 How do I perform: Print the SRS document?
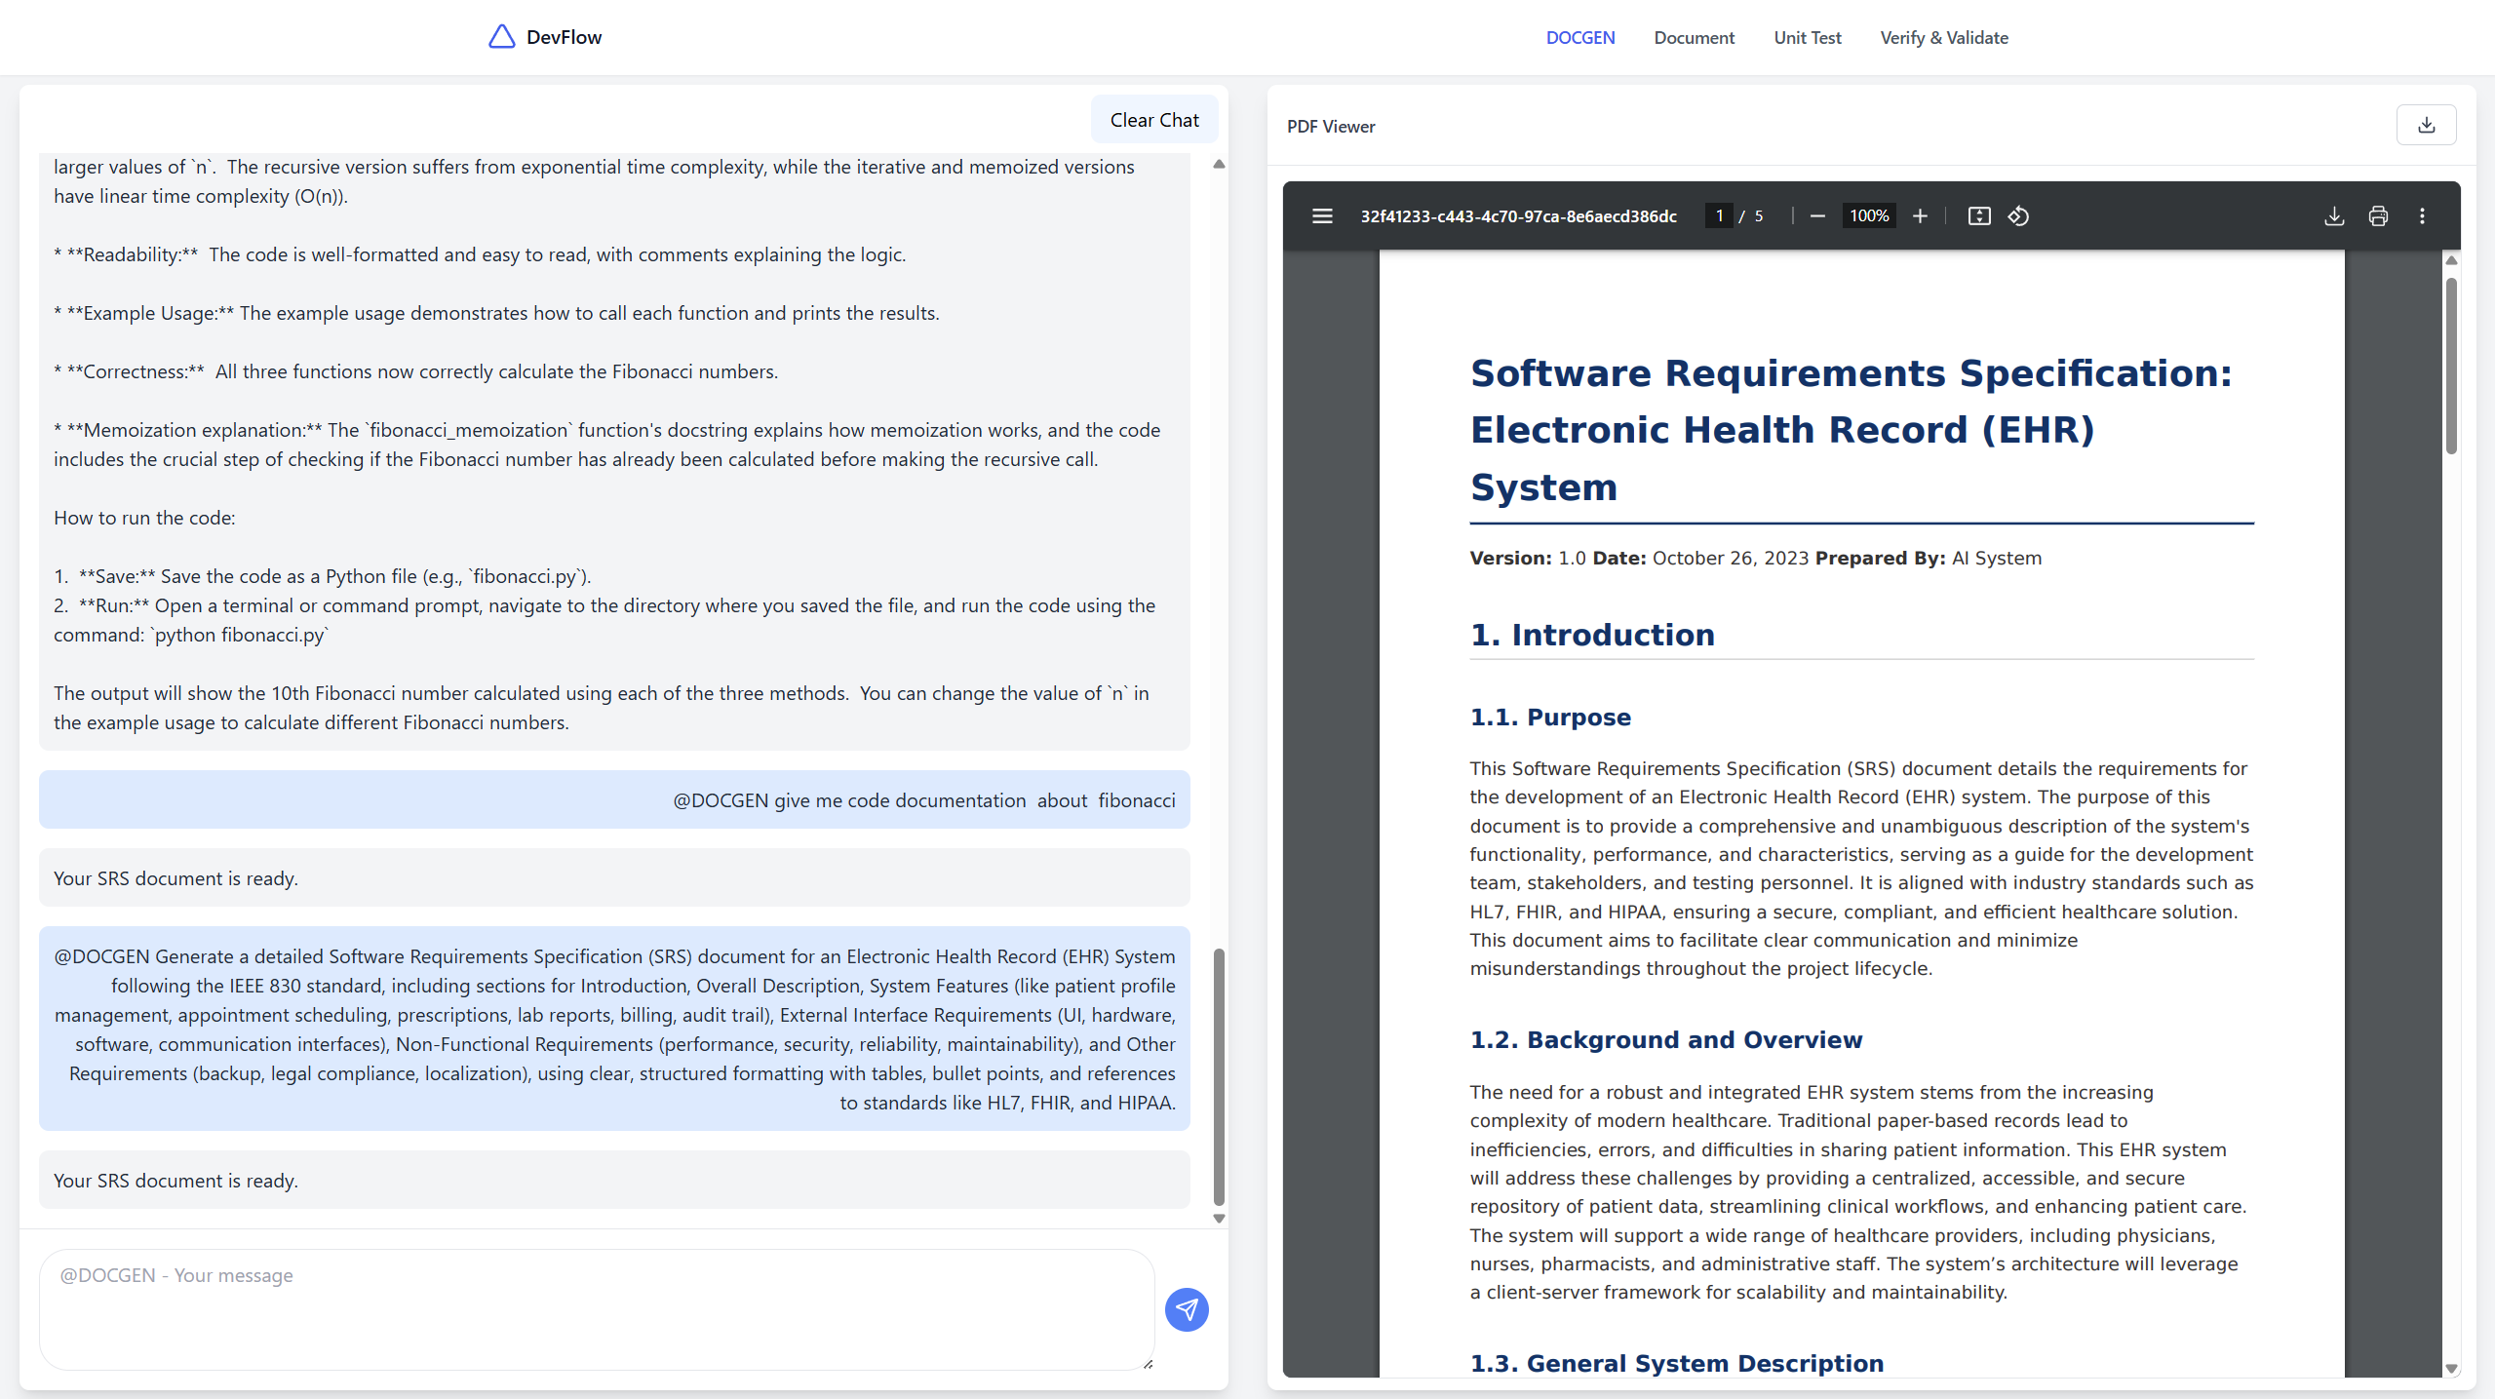2377,215
